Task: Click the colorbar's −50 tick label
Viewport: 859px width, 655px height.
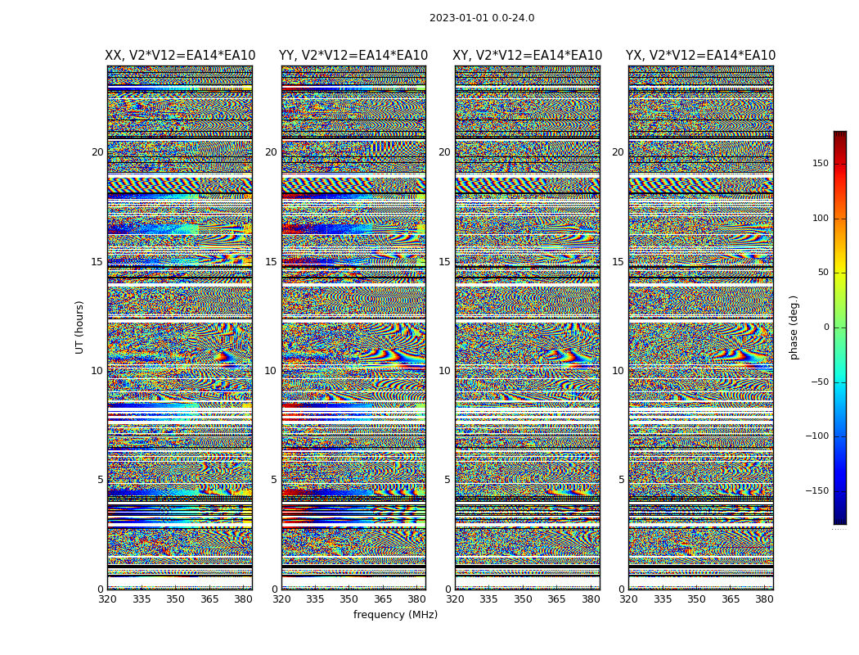Action: [818, 382]
